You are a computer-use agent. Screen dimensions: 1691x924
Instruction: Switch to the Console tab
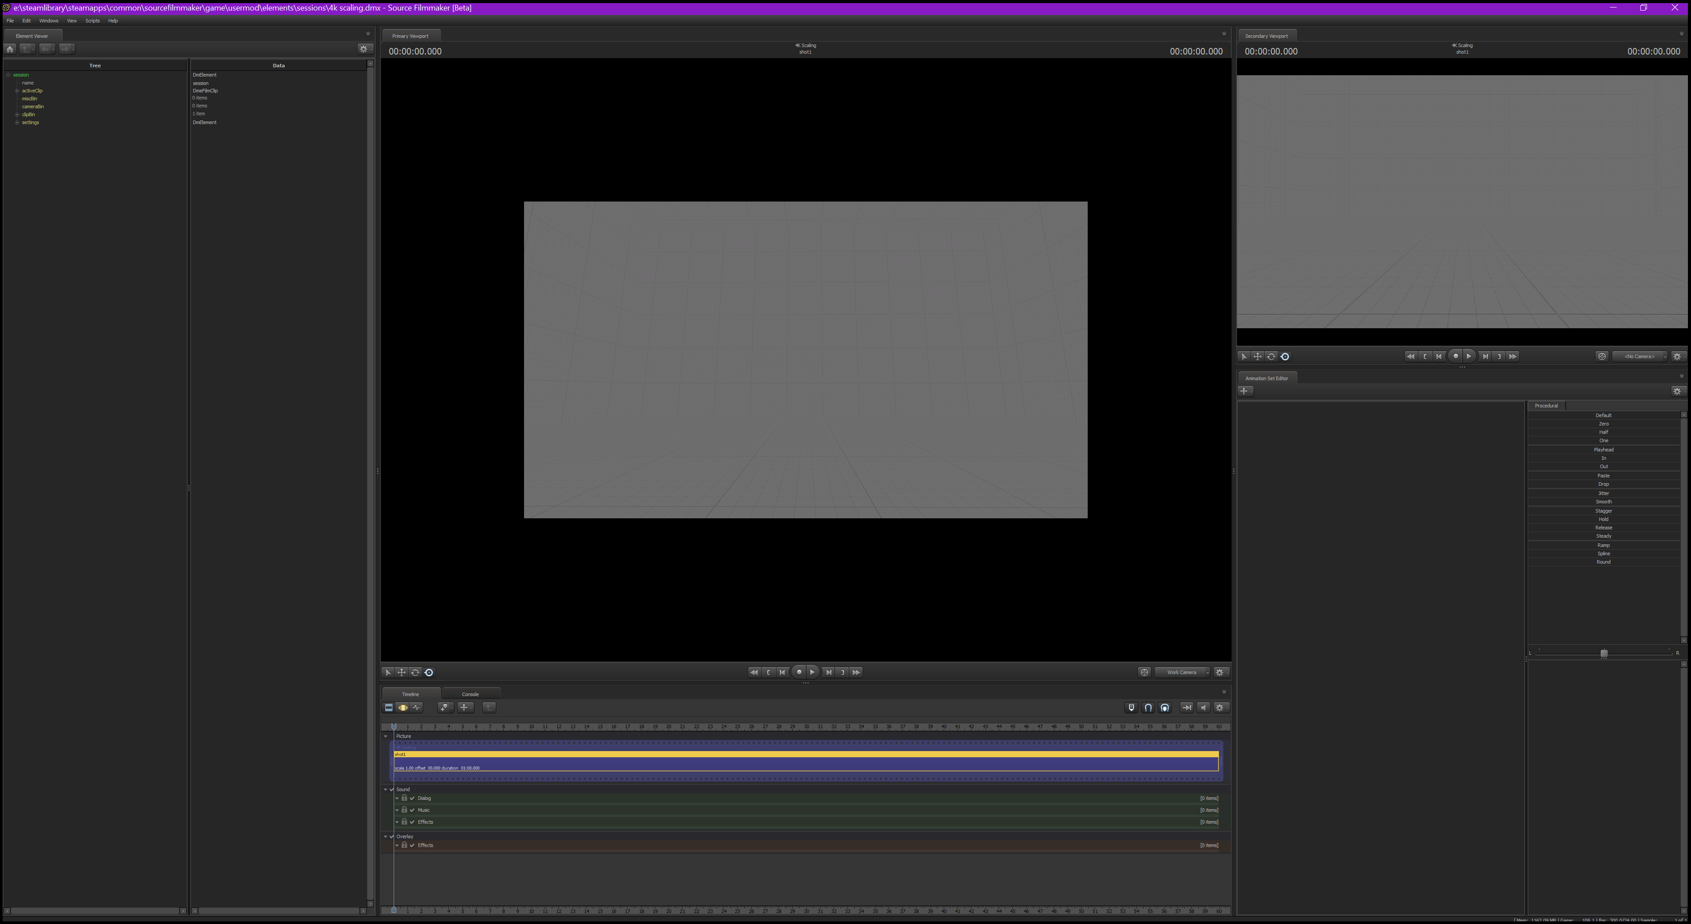(x=470, y=694)
